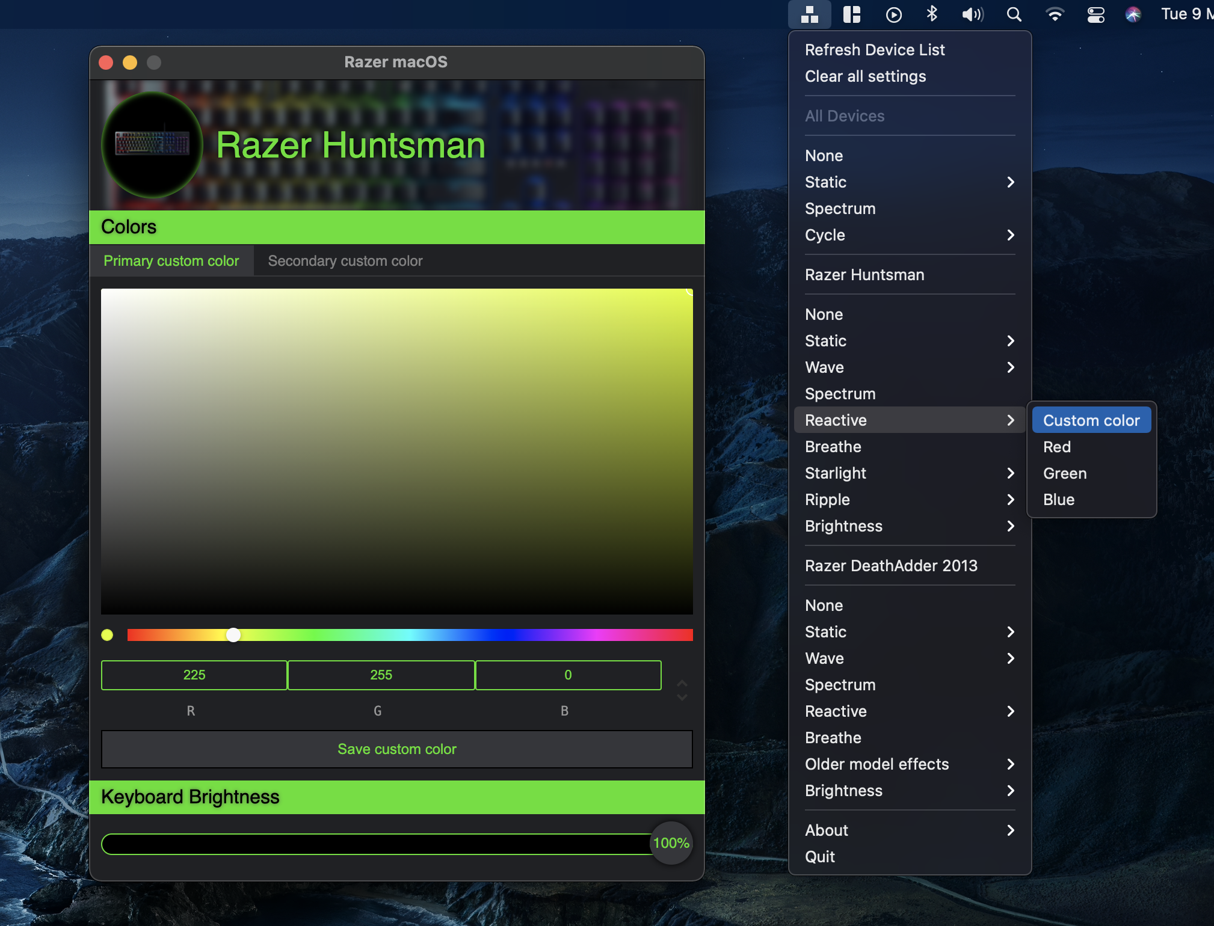Click the Razer macOS menu bar icon

click(810, 14)
